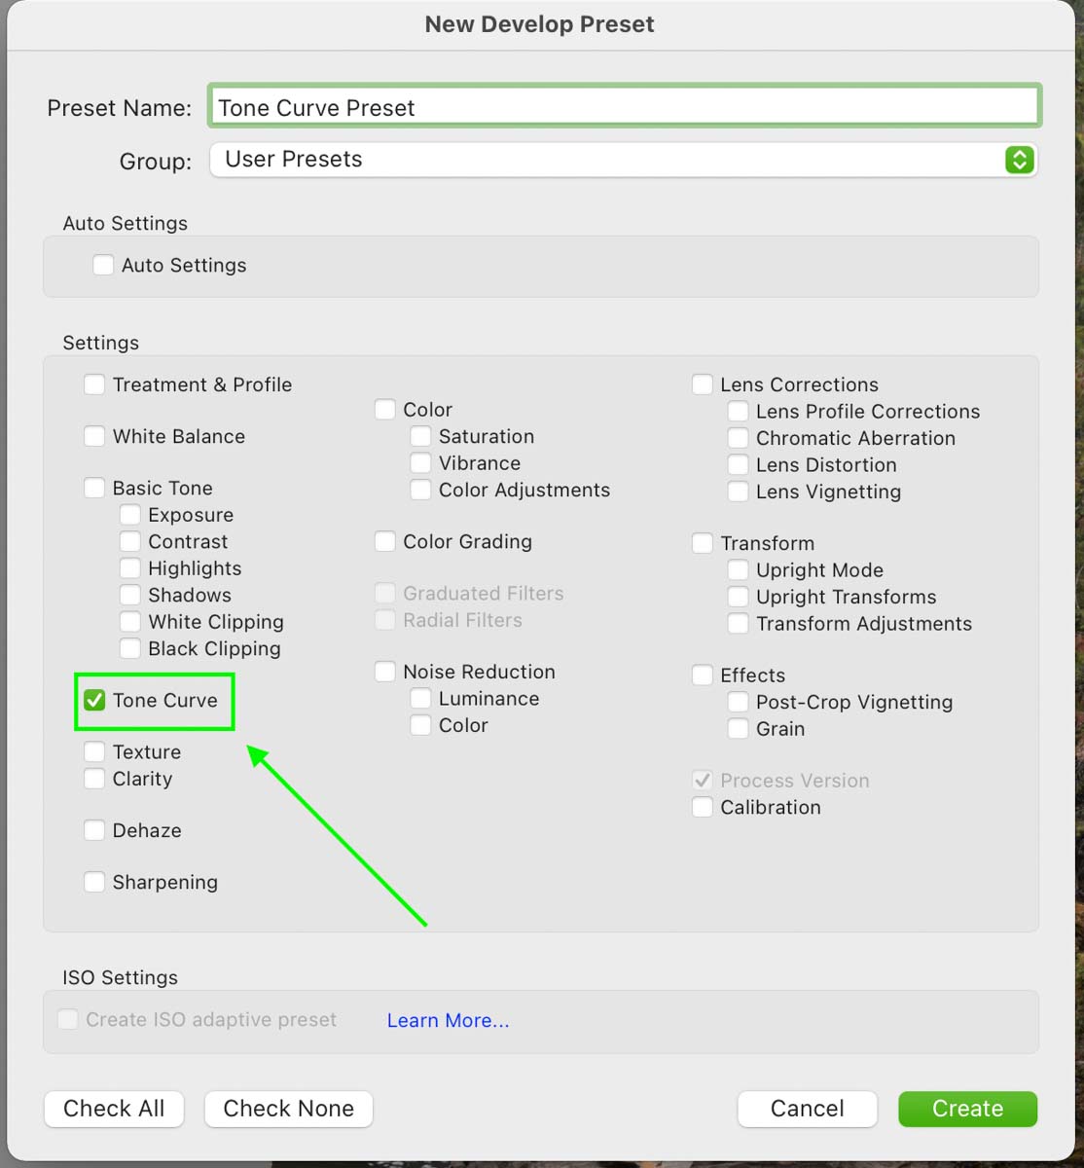Check the Vibrance option
This screenshot has height=1168, width=1084.
(420, 463)
